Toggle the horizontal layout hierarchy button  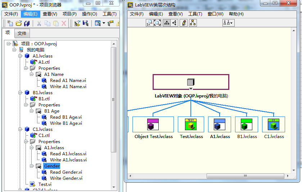click(174, 23)
